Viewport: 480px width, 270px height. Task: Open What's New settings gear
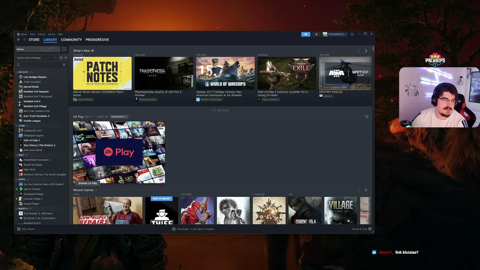point(93,51)
